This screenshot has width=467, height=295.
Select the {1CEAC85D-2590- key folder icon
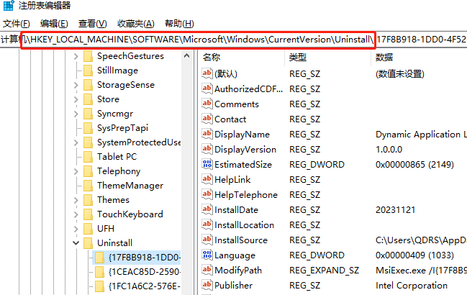pos(99,272)
